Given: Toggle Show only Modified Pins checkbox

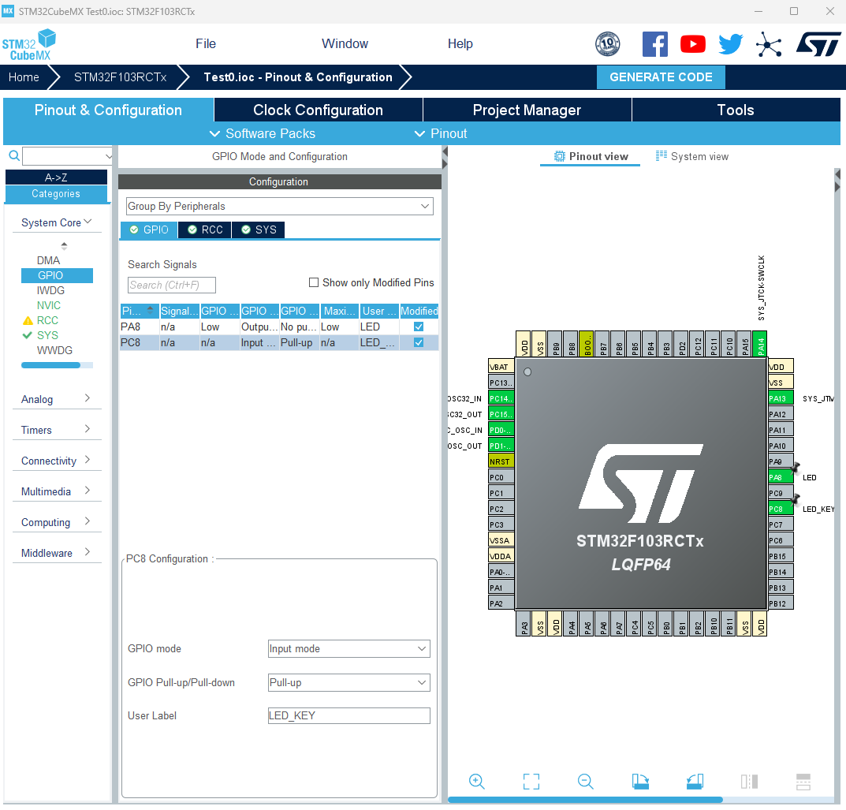Looking at the screenshot, I should (314, 282).
